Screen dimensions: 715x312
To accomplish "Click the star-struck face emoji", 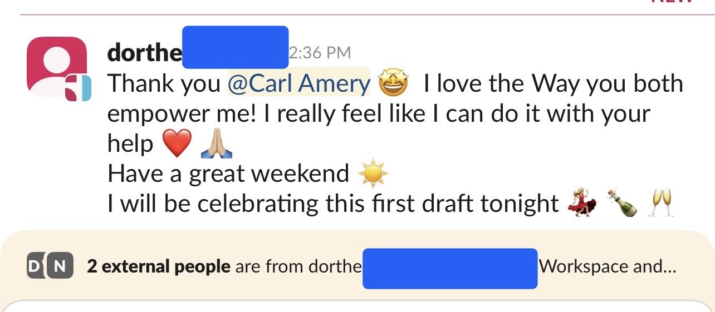I will [x=393, y=84].
